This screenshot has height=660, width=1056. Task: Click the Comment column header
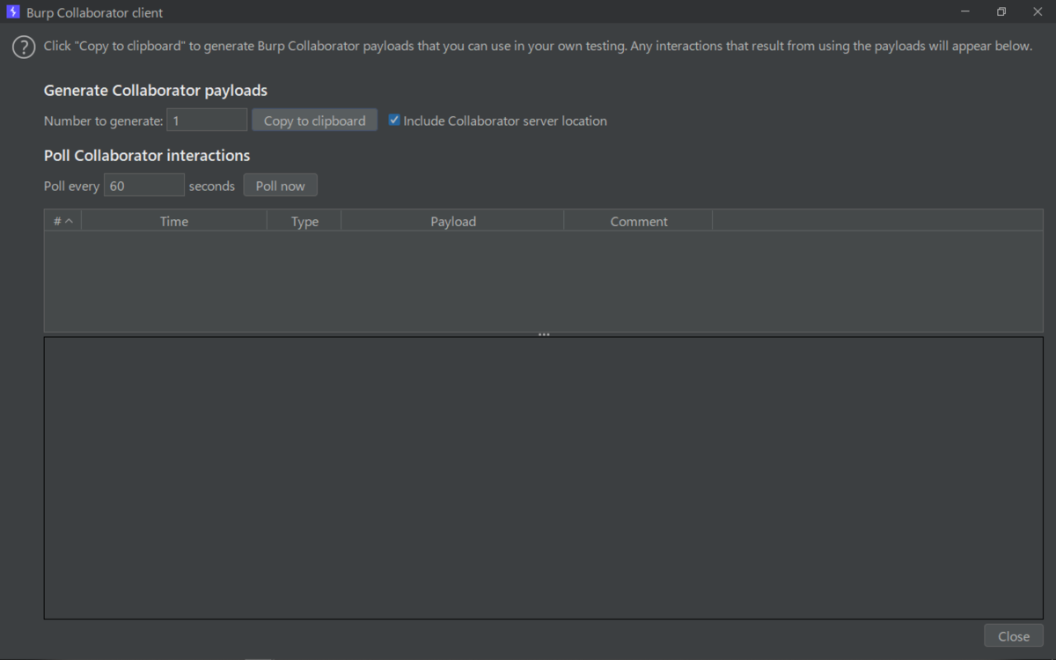(639, 221)
